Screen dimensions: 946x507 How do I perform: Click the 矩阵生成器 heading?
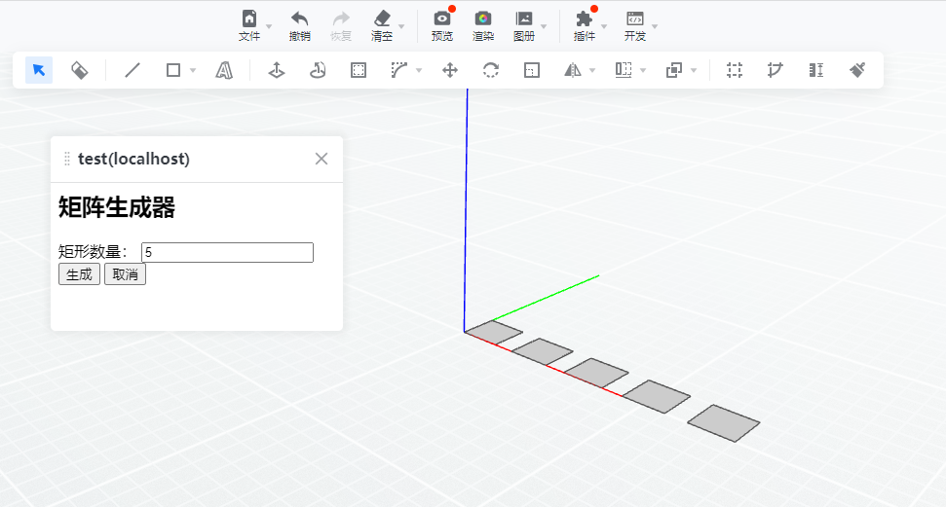[x=117, y=207]
